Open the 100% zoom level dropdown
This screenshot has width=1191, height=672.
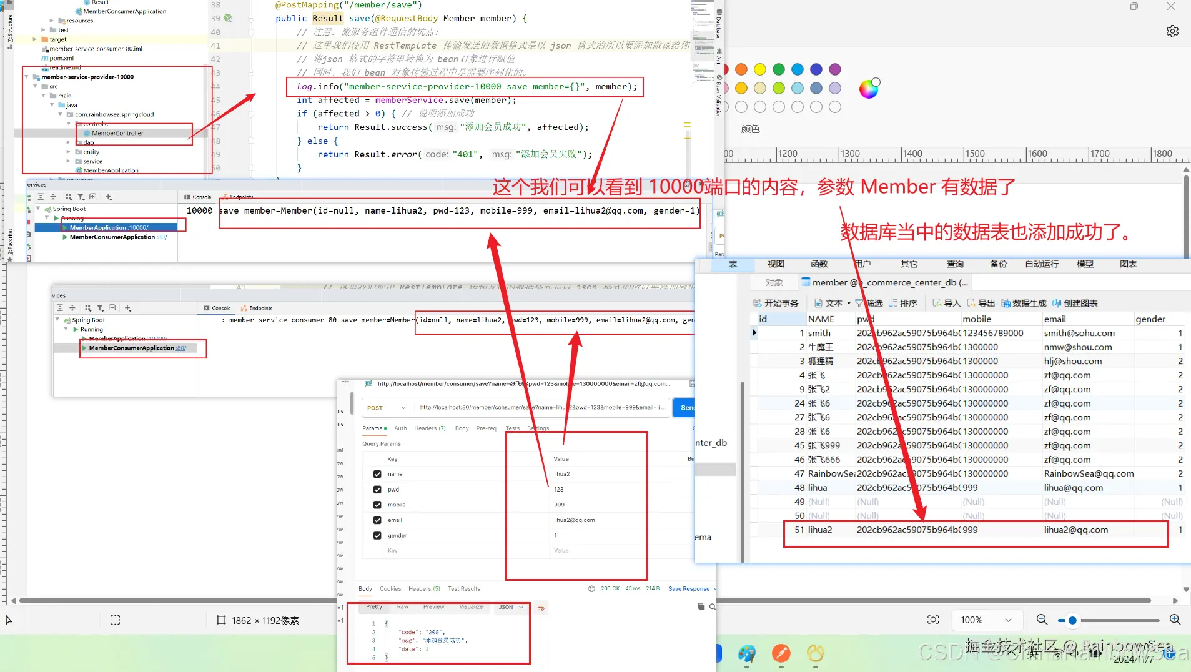[x=986, y=620]
